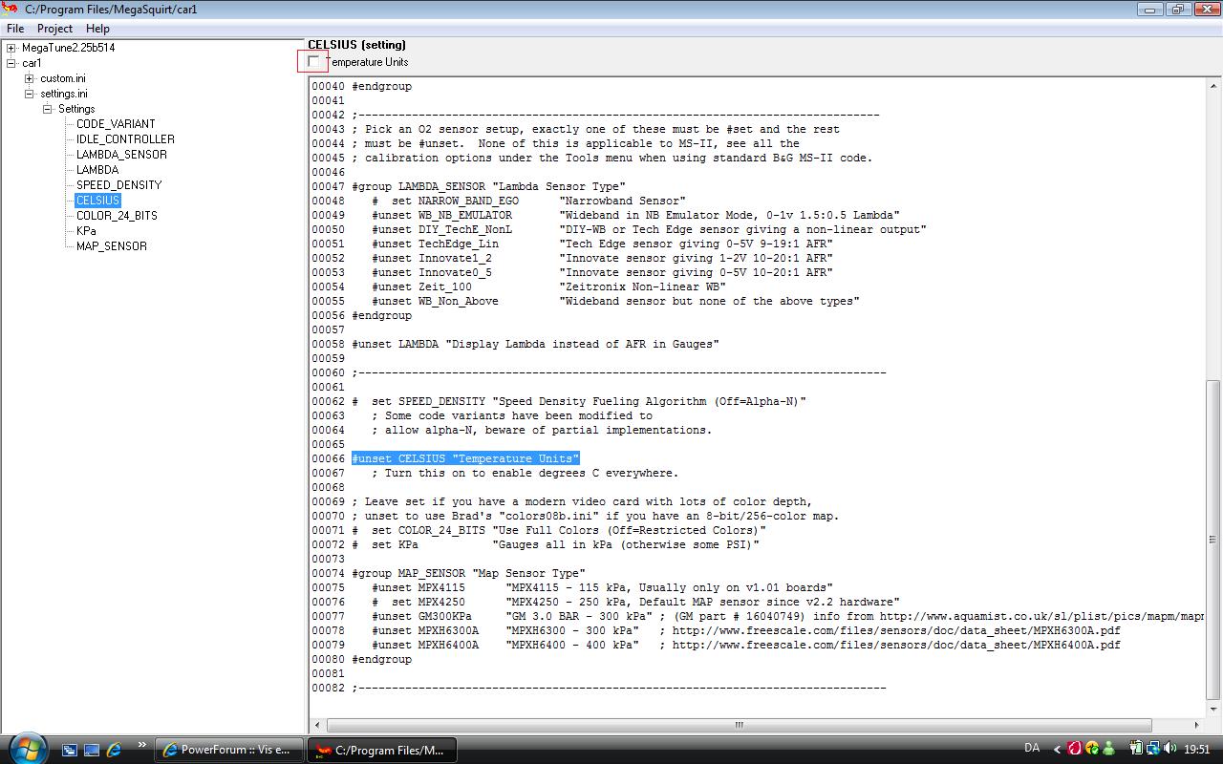Click the horizontal scrollbar thumb
The height and width of the screenshot is (764, 1223).
pyautogui.click(x=738, y=725)
